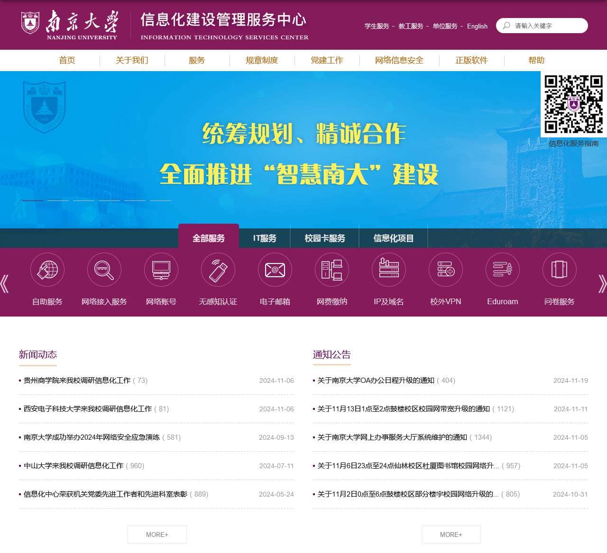
Task: Open the 帮助 menu item
Action: click(536, 60)
